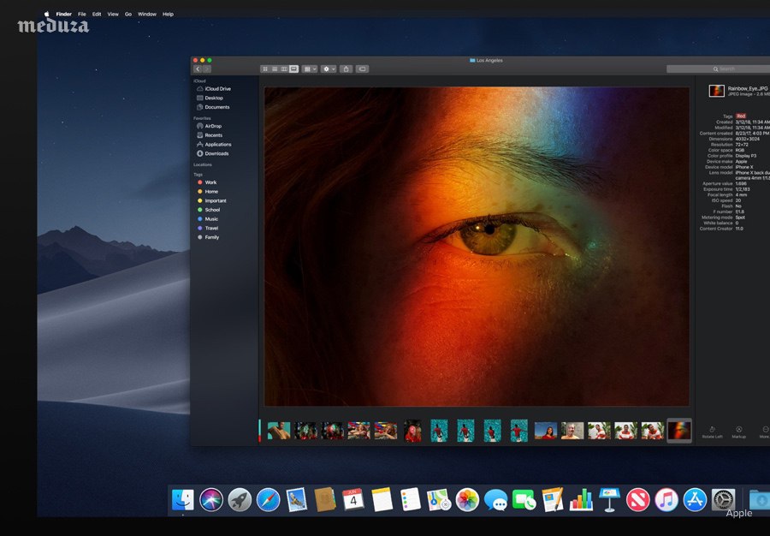Open Finder from the Dock
Image resolution: width=770 pixels, height=536 pixels.
(x=183, y=501)
